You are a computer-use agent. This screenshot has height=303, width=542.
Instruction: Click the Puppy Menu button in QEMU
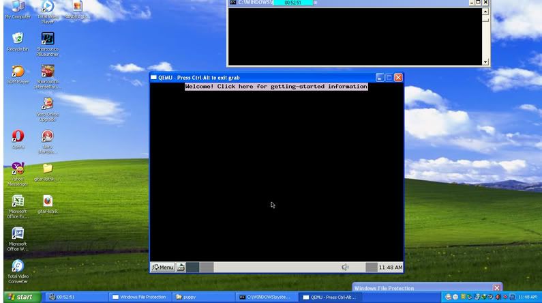tap(163, 267)
